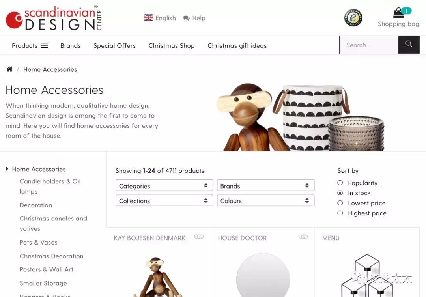
Task: Click the home breadcrumb icon
Action: [x=9, y=69]
